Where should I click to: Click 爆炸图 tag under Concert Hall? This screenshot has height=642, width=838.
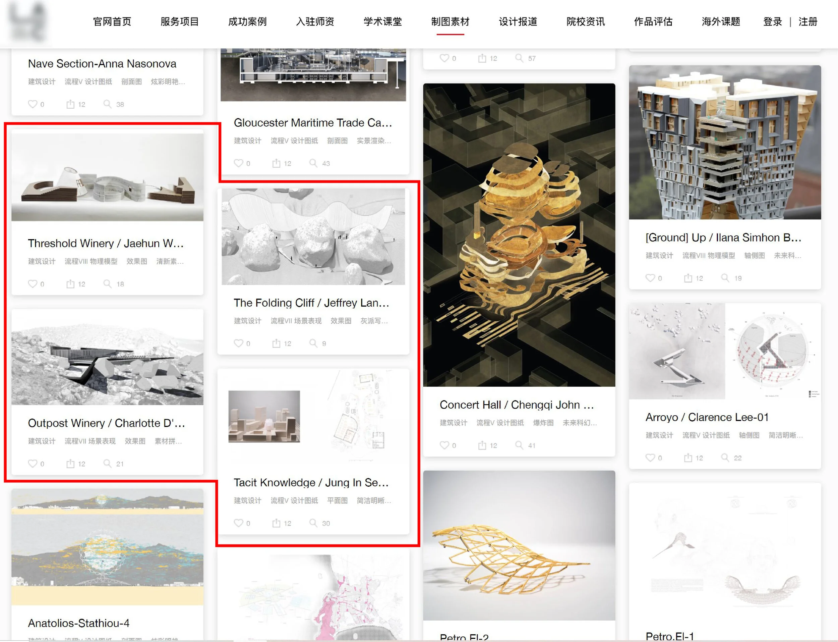(543, 423)
